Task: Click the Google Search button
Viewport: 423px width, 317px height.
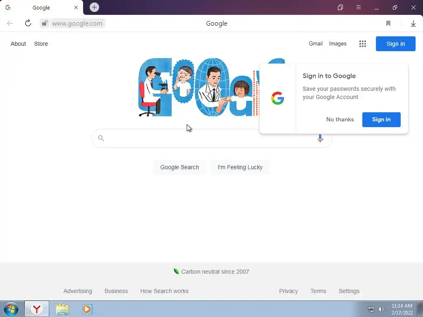Action: pos(180,167)
